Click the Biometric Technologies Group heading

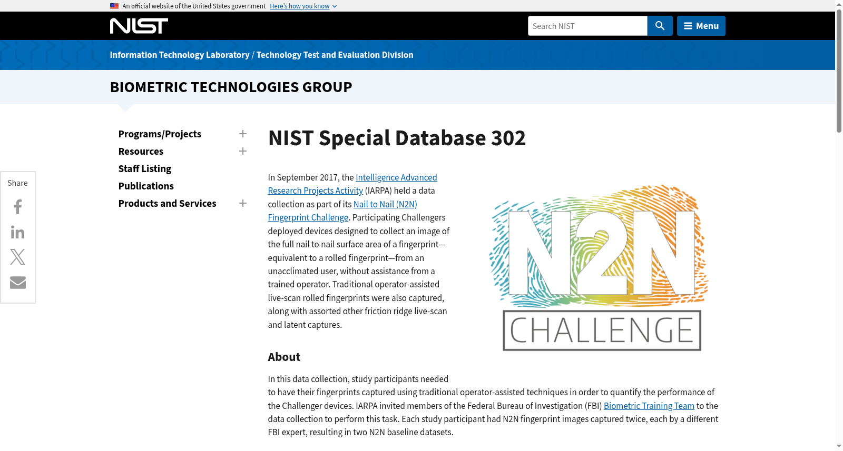tap(231, 87)
